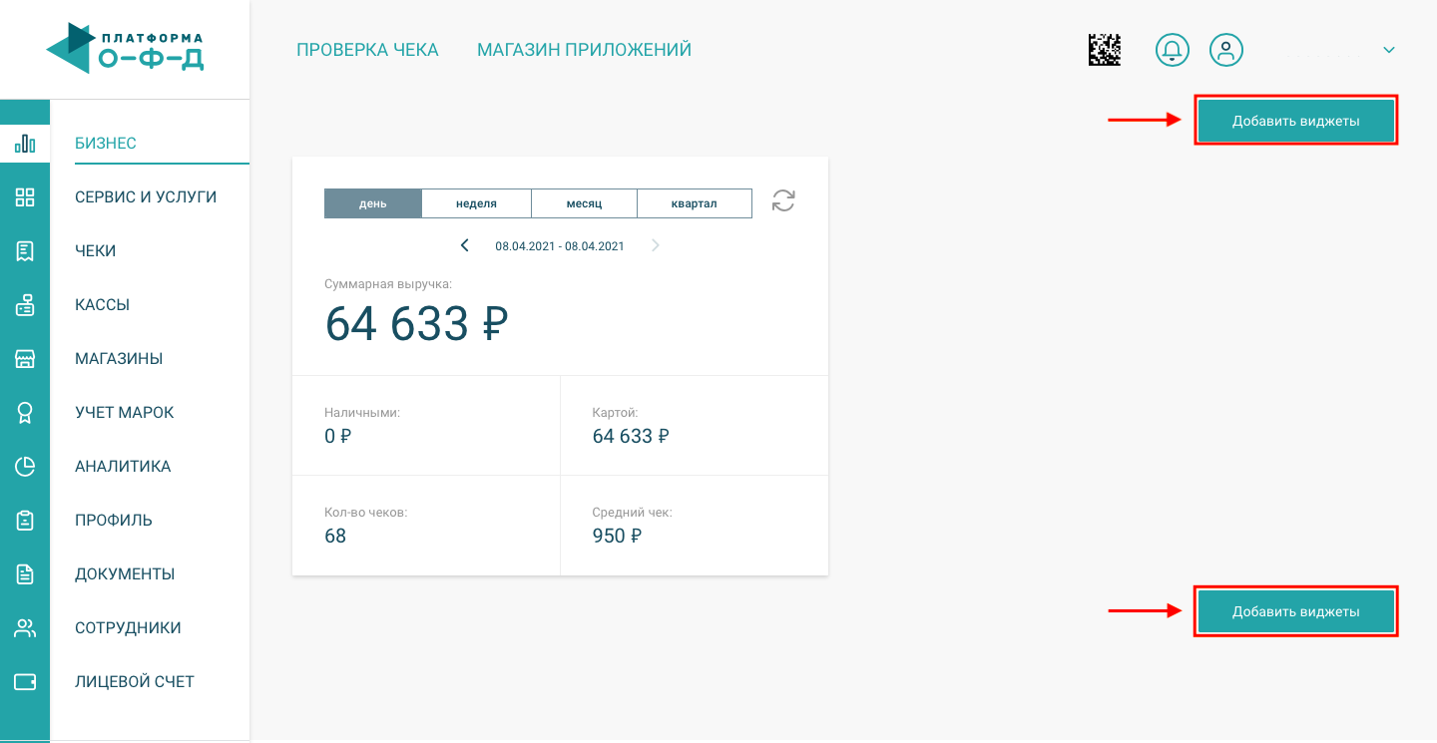Screen dimensions: 1437x743
Task: Open the ЛИЦЕВОЙ СЧЕТ sidebar item
Action: (x=135, y=682)
